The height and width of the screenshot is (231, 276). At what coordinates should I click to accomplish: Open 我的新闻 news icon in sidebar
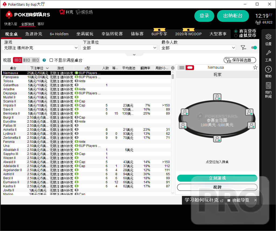[268, 86]
